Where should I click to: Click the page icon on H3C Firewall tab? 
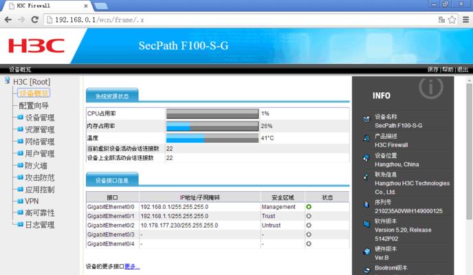12,5
